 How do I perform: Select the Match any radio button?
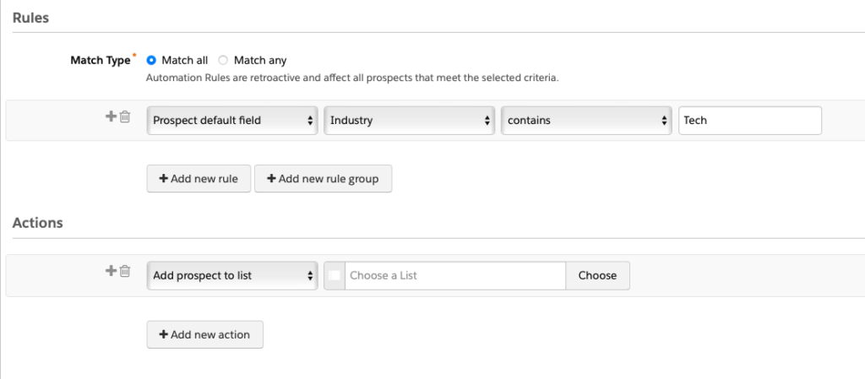coord(223,60)
